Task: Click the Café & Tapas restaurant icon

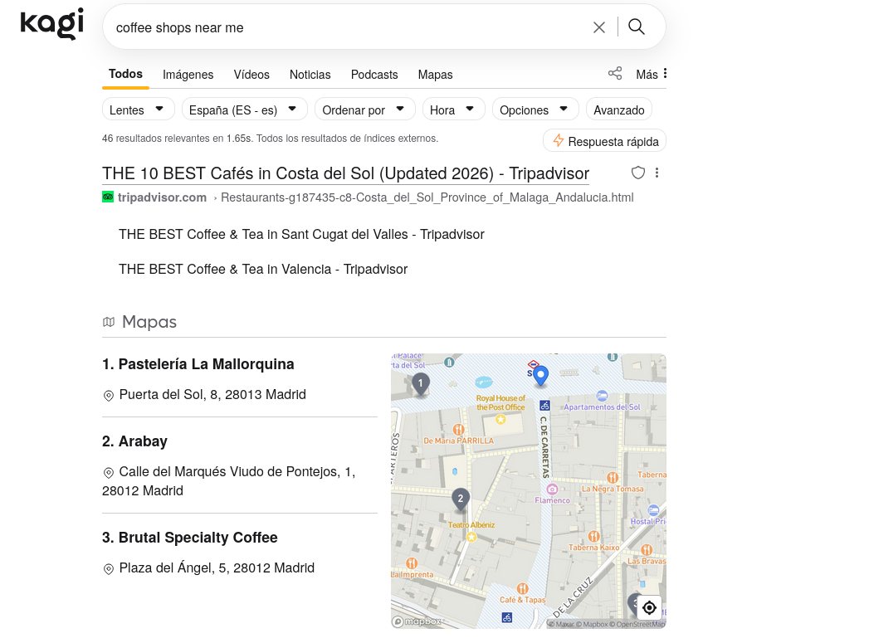Action: pyautogui.click(x=522, y=589)
